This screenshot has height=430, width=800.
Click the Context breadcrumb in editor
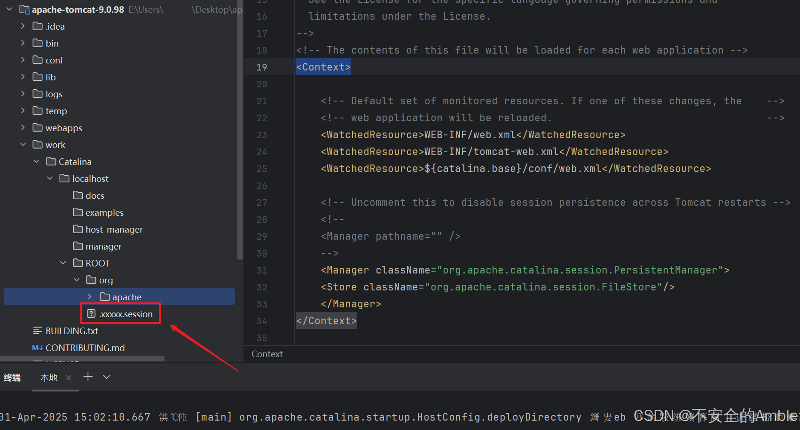(267, 354)
